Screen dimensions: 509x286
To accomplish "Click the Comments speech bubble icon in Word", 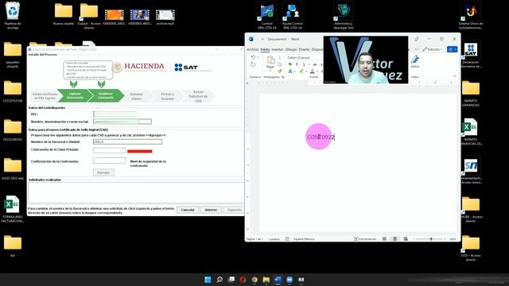I will pos(417,49).
